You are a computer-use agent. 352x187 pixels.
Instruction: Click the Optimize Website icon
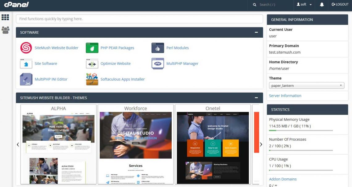click(92, 64)
